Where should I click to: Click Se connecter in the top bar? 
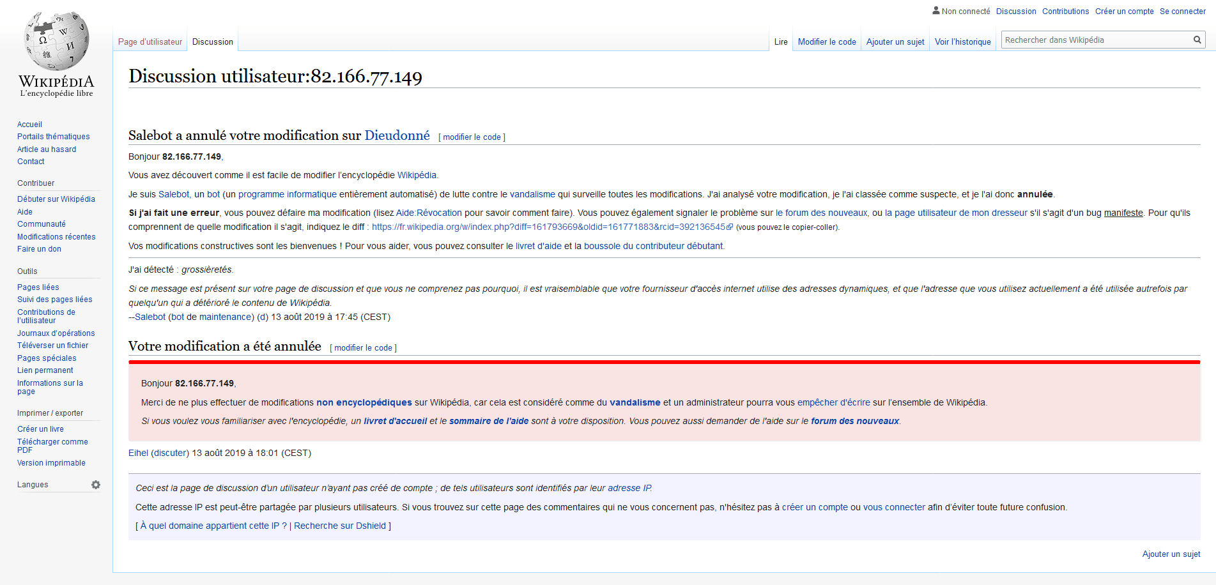click(x=1183, y=11)
